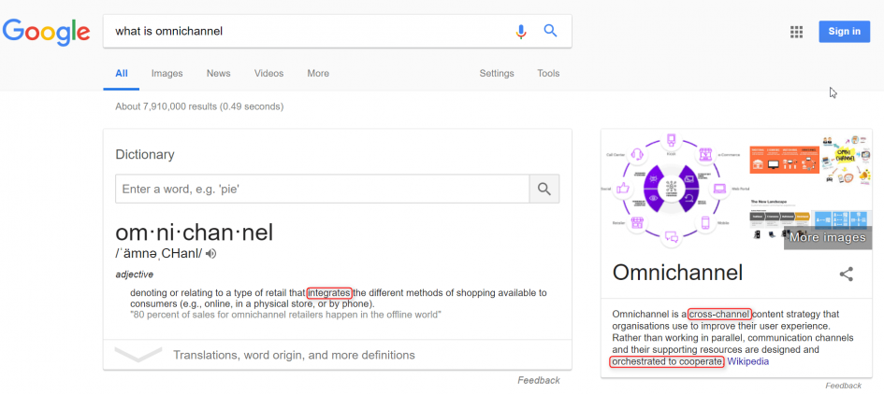
Task: Click the om·ni·chan·nel headword
Action: pyautogui.click(x=194, y=232)
